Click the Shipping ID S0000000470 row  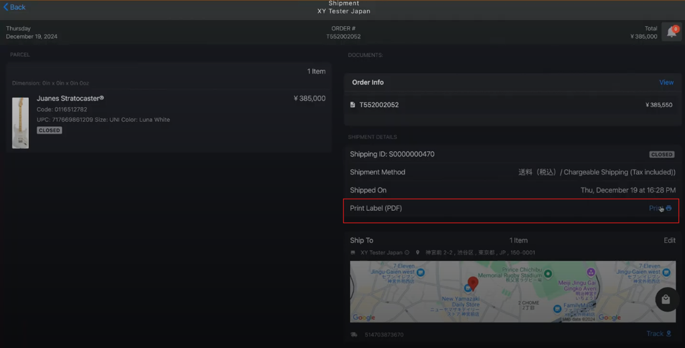click(512, 155)
